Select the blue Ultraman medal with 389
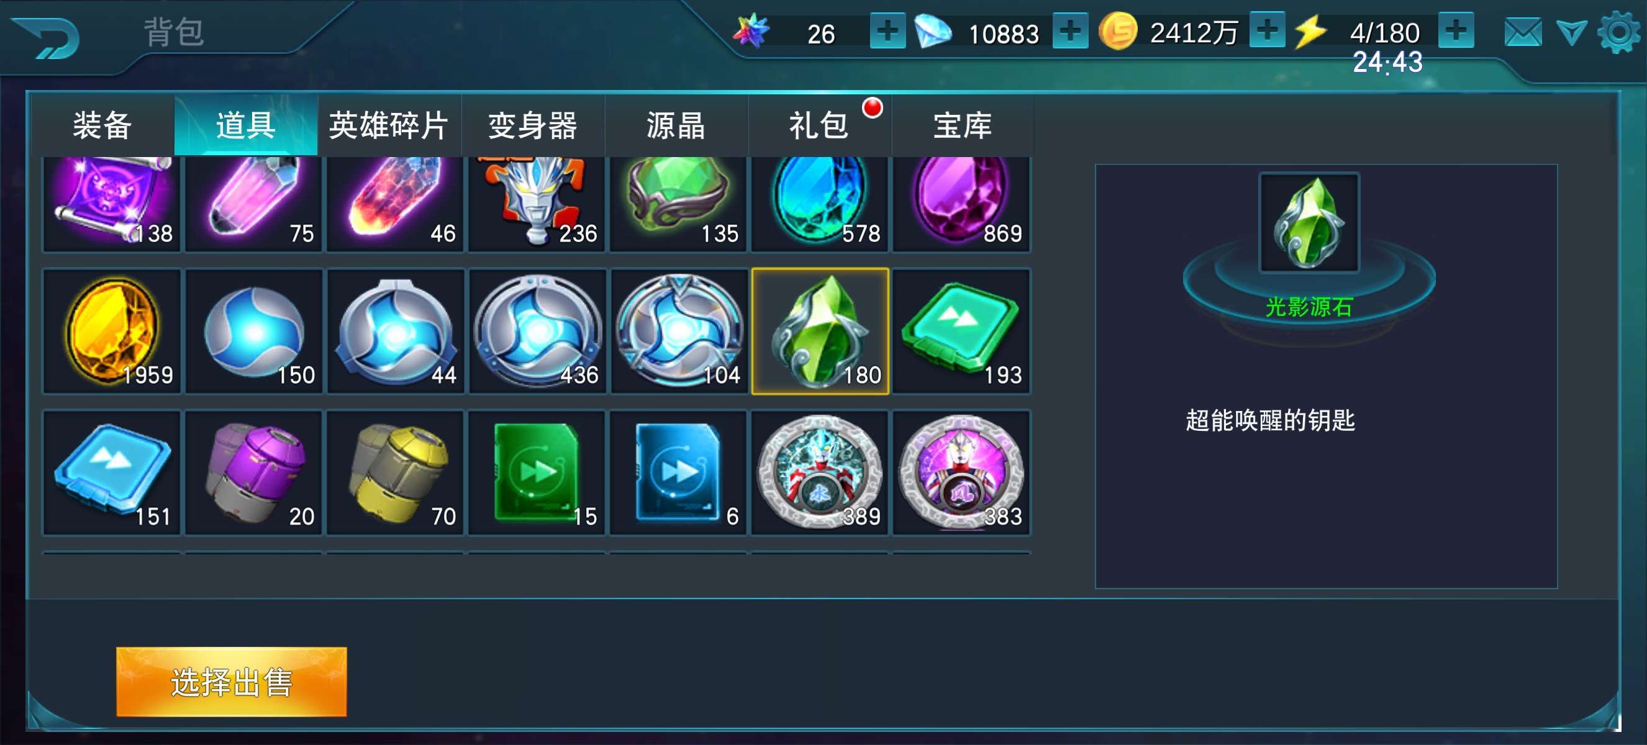The height and width of the screenshot is (745, 1647). [820, 472]
